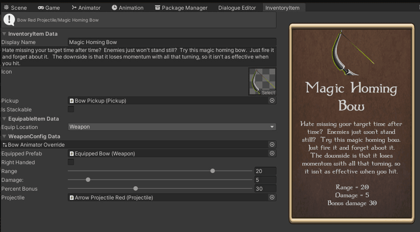Collapse the InventoryItem Data foldout
The image size is (420, 232).
[4, 34]
